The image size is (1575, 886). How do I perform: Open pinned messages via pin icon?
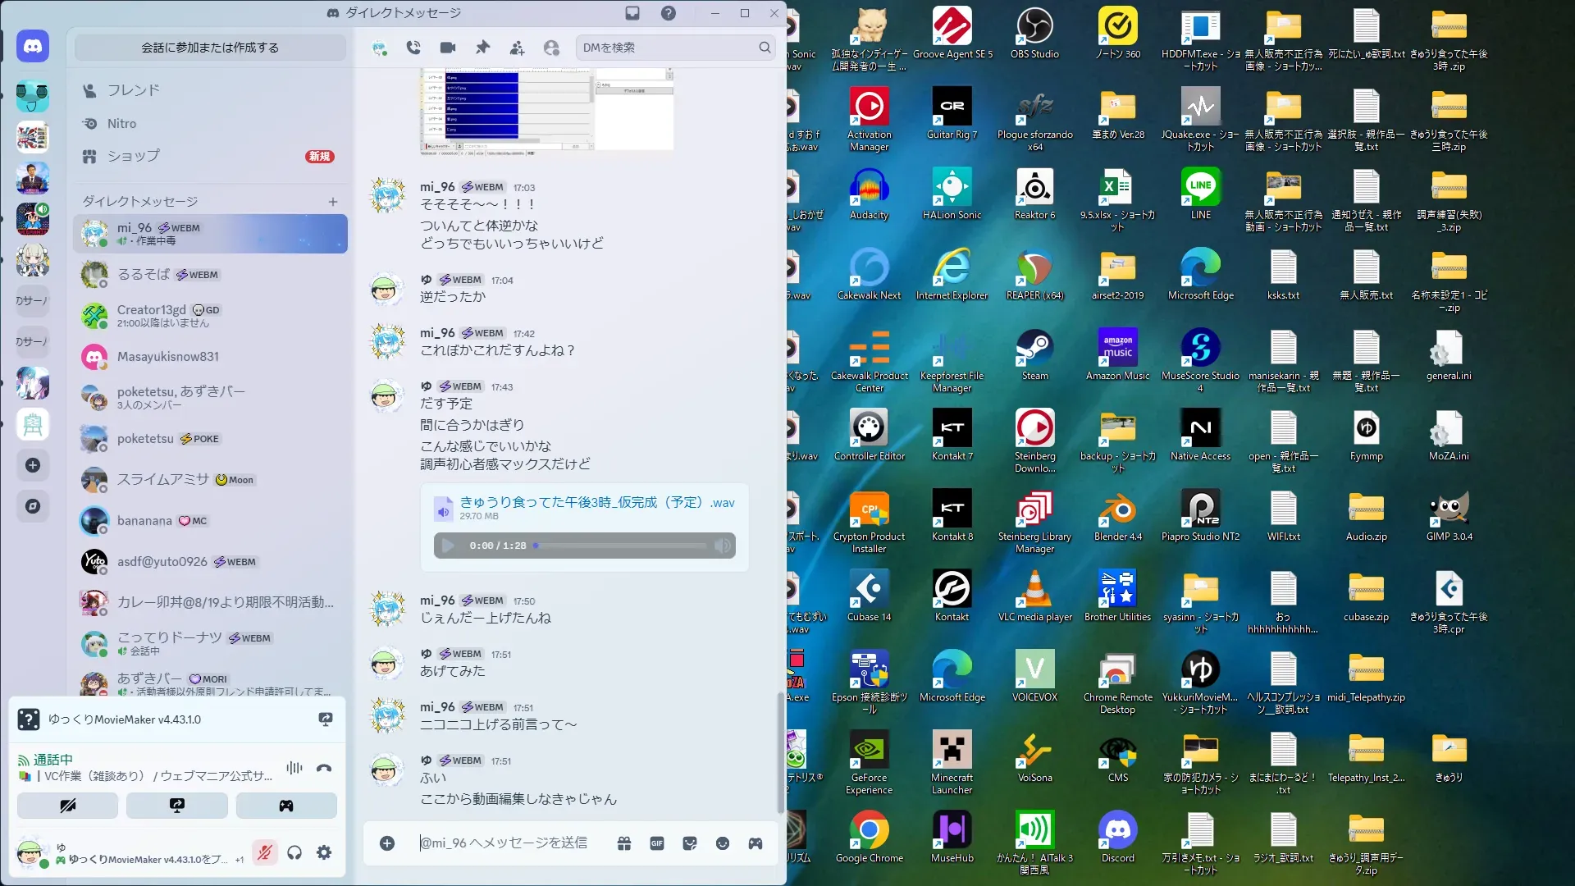coord(482,48)
